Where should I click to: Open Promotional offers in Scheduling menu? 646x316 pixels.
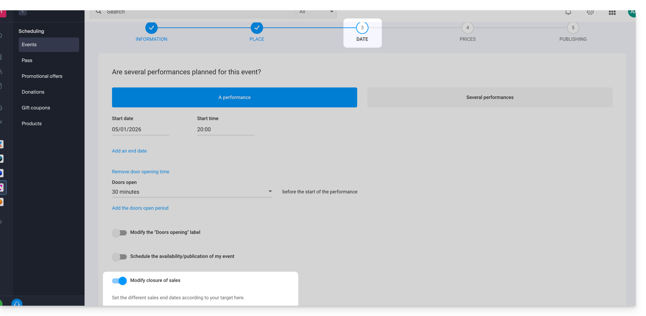(42, 76)
